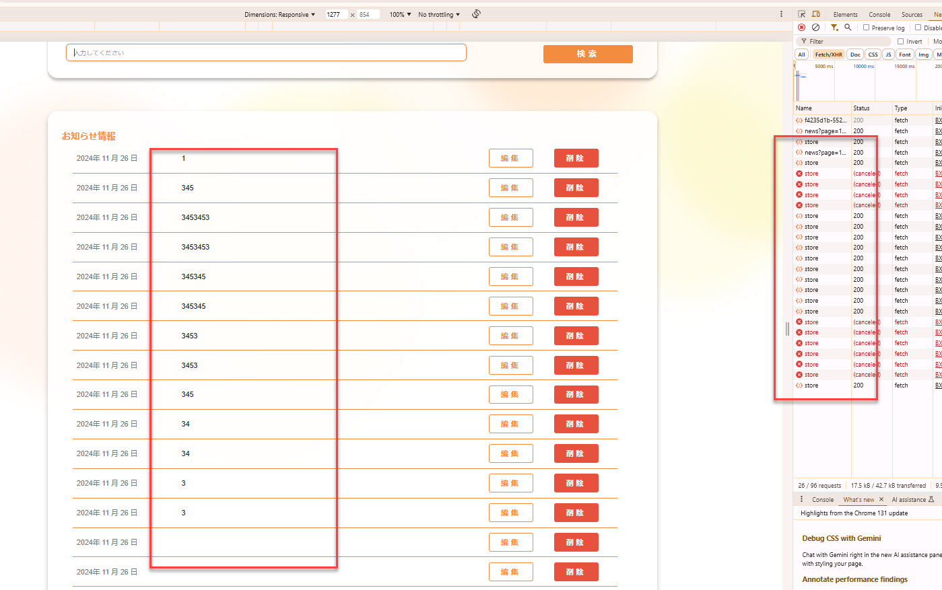Image resolution: width=942 pixels, height=590 pixels.
Task: Open the Sources tab
Action: [x=912, y=14]
